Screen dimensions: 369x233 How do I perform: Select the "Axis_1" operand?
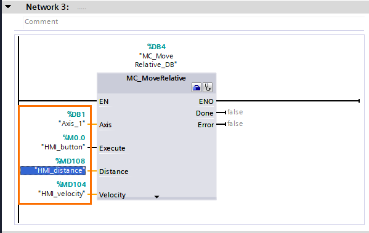[x=72, y=124]
